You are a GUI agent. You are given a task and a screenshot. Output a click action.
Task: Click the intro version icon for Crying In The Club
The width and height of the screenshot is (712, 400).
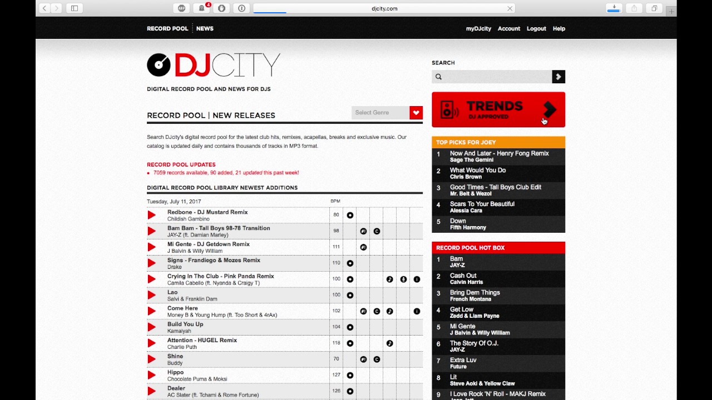[417, 279]
